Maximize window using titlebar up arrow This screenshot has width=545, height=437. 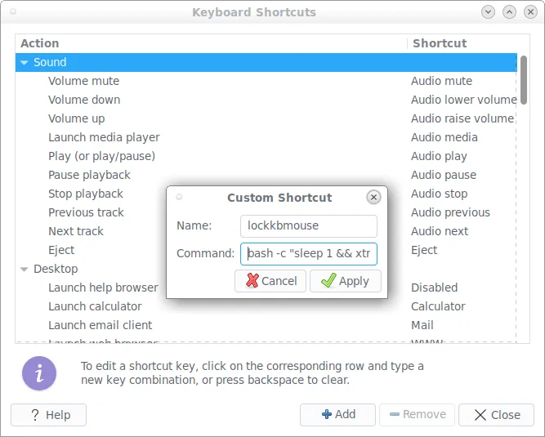(509, 12)
